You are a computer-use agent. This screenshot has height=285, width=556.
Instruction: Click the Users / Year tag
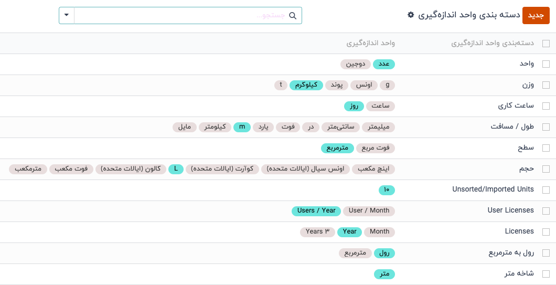316,211
